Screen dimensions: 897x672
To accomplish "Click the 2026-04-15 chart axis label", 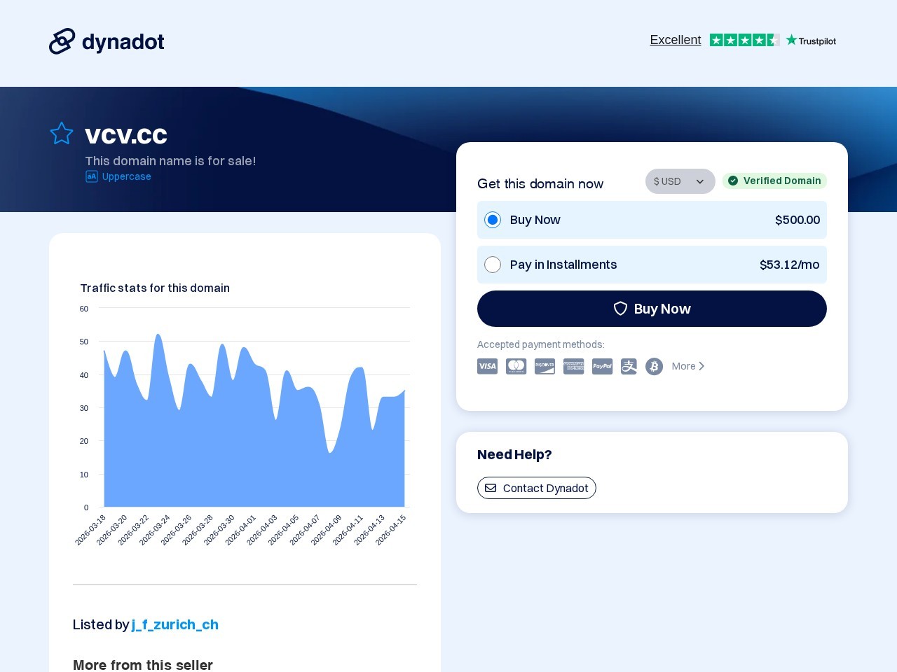I will pos(390,530).
